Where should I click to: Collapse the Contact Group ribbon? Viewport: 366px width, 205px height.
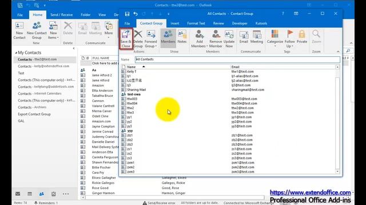coord(338,51)
